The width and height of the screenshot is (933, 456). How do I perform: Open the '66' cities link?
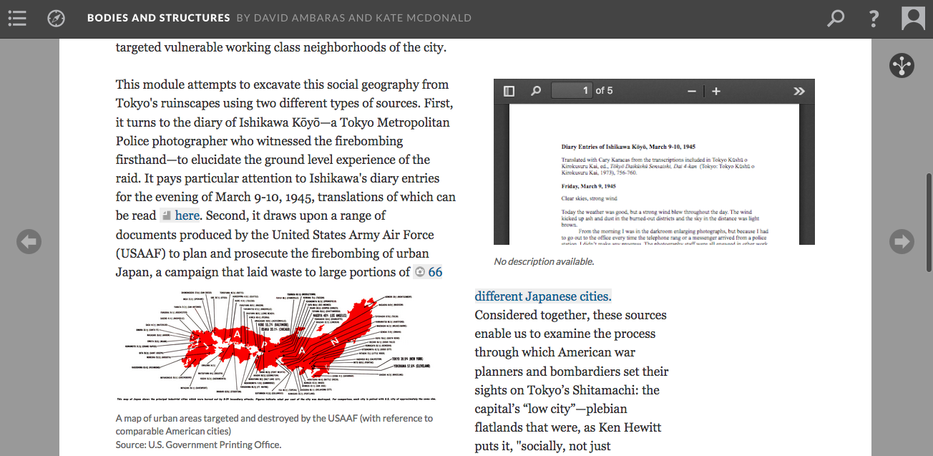coord(435,272)
